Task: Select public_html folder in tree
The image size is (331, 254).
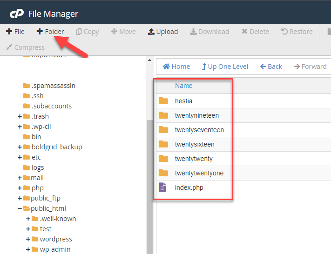Action: (45, 208)
